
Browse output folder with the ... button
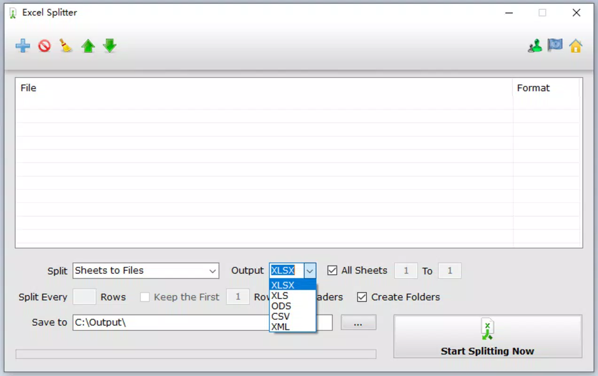358,322
